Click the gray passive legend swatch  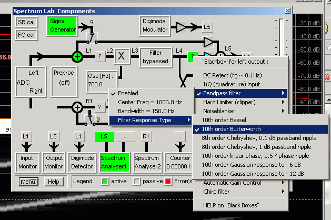tap(137, 182)
